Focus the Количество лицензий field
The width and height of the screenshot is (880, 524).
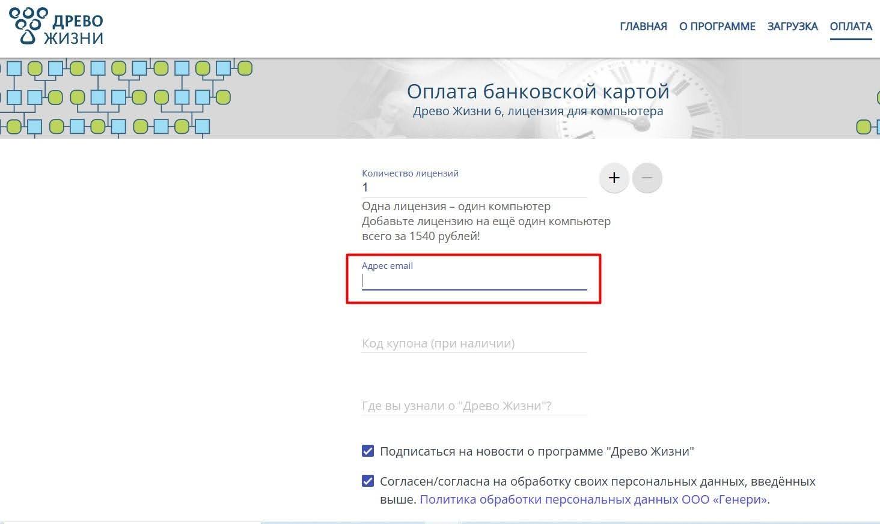click(x=474, y=187)
